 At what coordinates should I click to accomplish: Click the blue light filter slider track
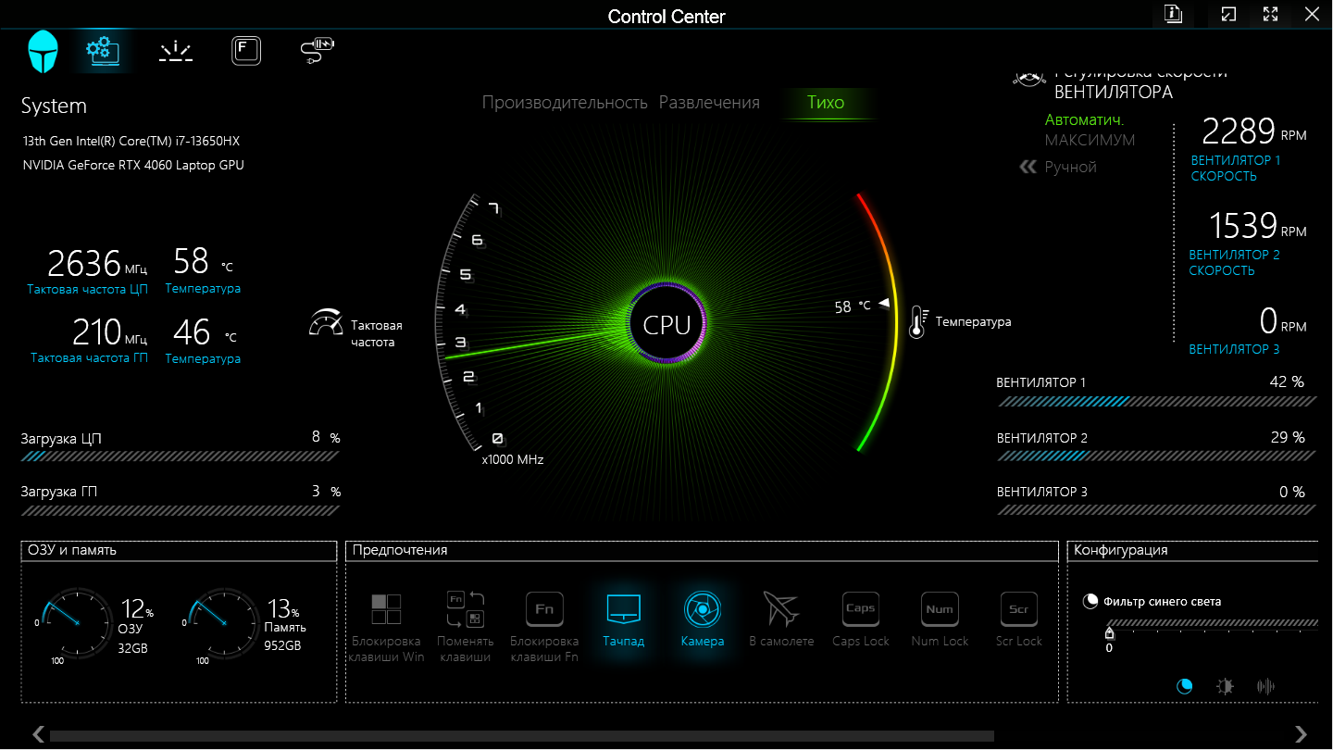point(1213,623)
